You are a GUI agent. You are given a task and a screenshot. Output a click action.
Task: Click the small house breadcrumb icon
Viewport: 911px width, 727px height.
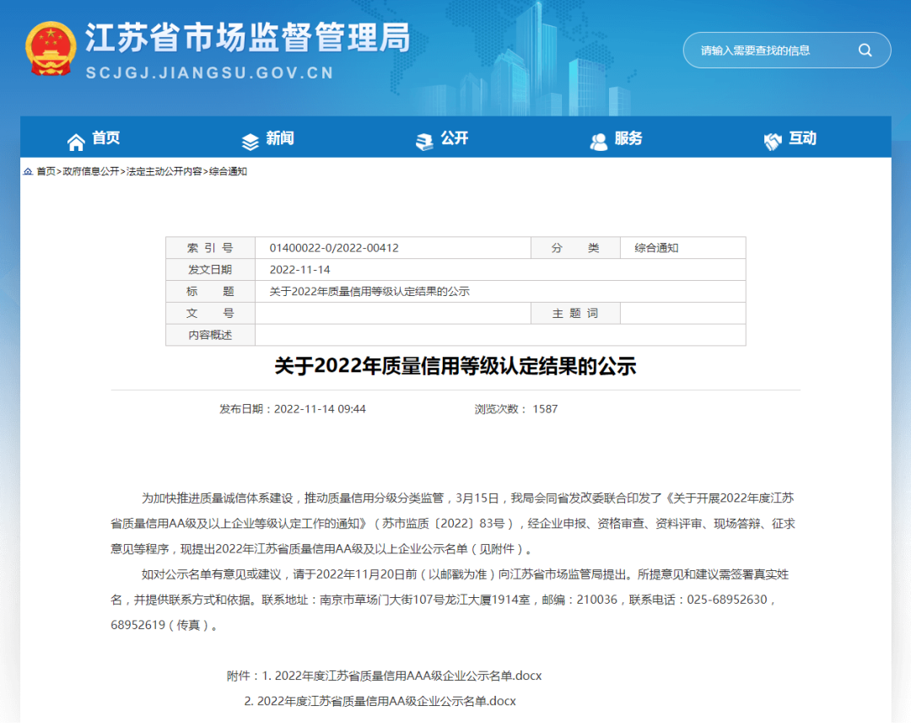[28, 171]
